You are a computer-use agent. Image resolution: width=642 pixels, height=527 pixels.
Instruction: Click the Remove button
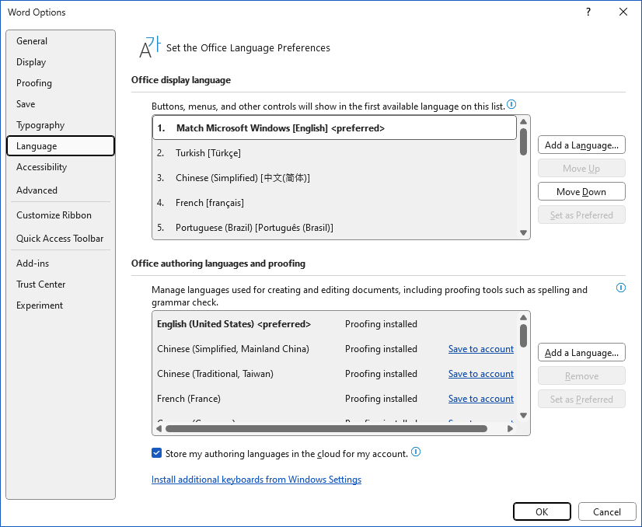pyautogui.click(x=581, y=376)
